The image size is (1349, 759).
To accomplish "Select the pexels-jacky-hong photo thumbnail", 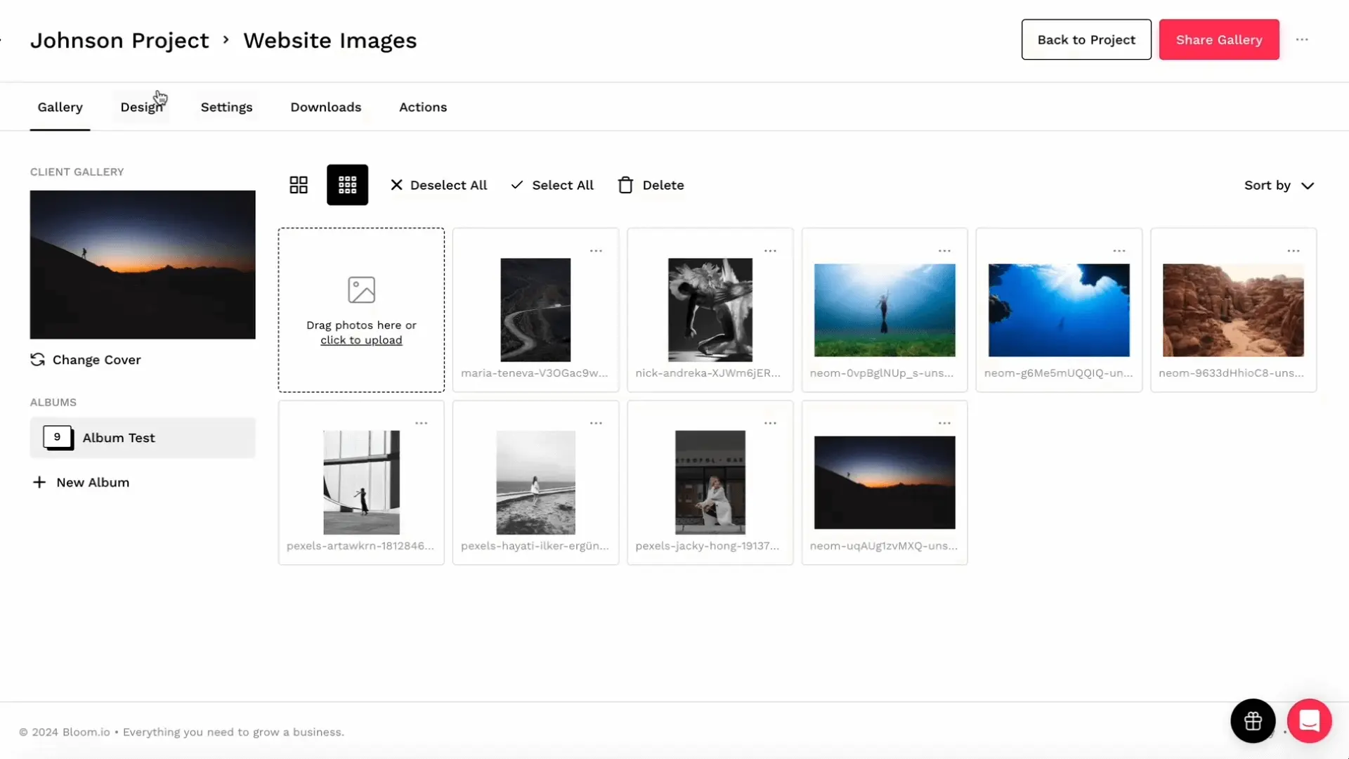I will click(709, 483).
